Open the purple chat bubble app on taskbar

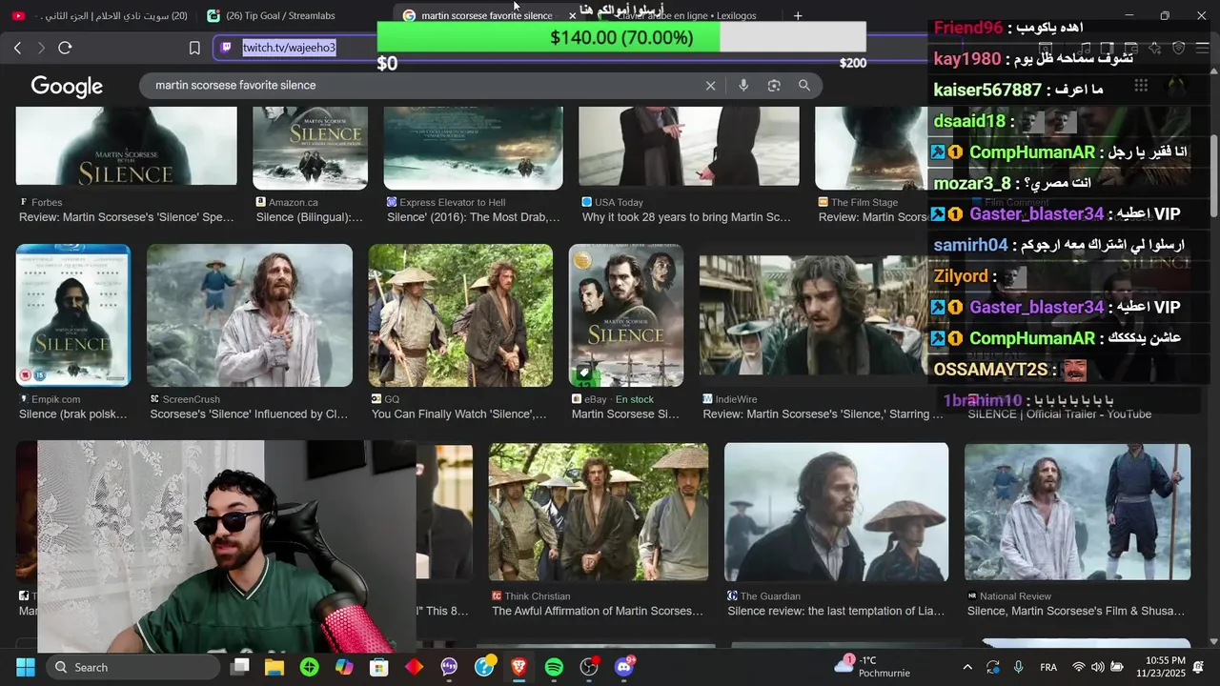click(449, 667)
